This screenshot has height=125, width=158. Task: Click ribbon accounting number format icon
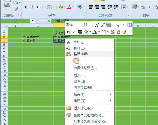134,7
